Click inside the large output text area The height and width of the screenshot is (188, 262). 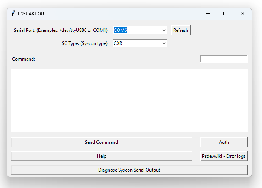pos(129,100)
